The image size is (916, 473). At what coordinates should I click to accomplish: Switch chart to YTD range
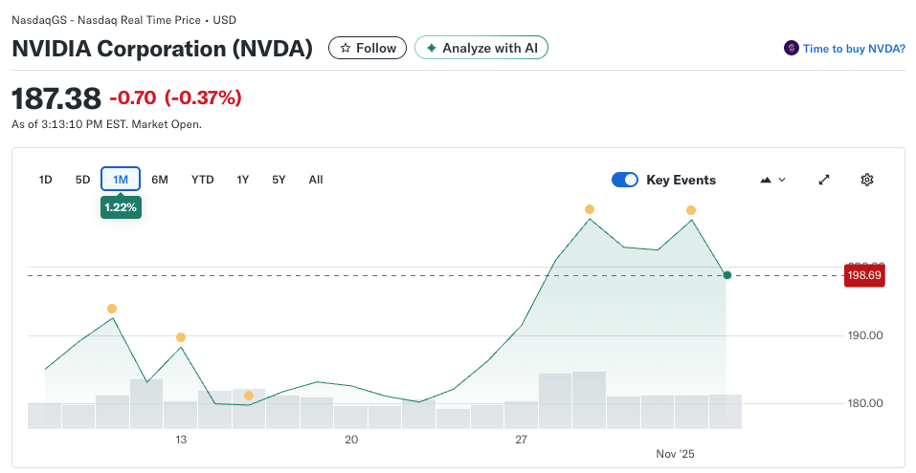202,180
